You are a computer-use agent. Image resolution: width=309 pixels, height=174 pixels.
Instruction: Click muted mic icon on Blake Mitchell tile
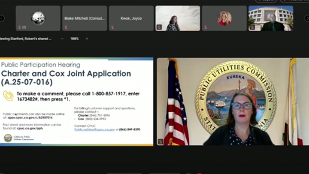[66, 27]
